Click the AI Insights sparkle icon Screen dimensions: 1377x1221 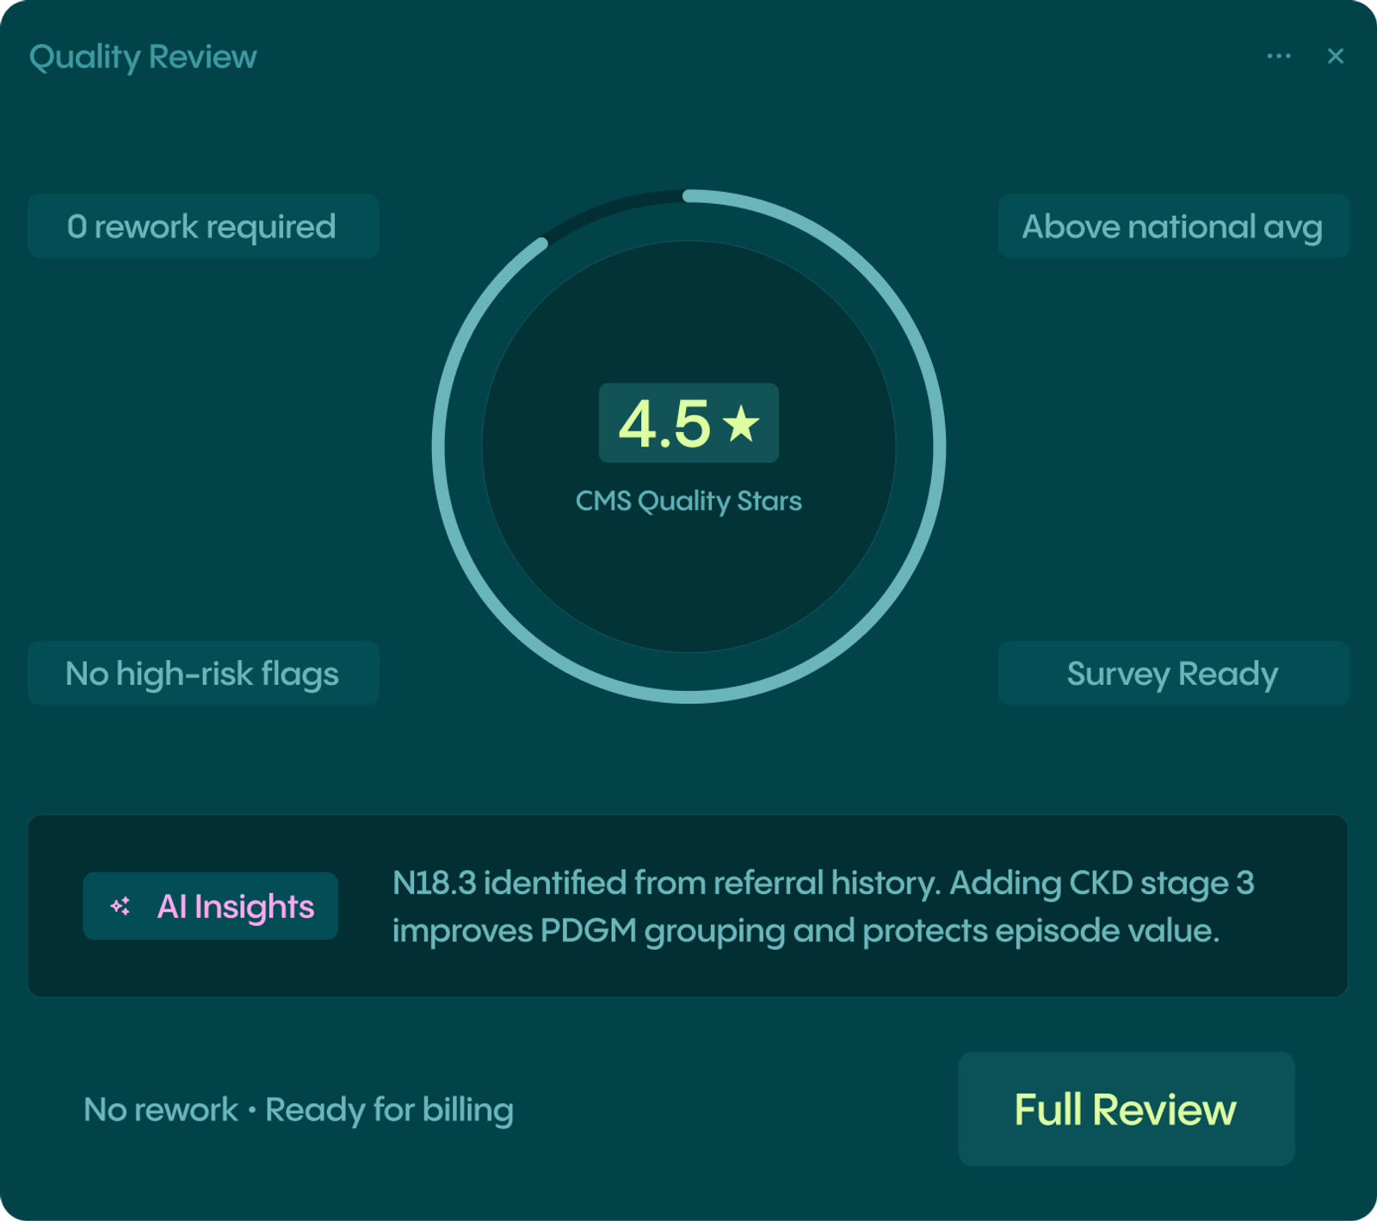pyautogui.click(x=120, y=906)
